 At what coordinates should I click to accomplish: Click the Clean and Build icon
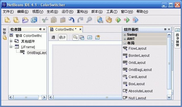point(109,20)
